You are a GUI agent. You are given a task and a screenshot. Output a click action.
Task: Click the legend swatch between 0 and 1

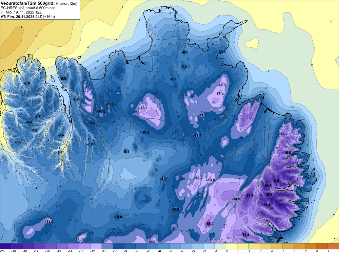click(231, 246)
